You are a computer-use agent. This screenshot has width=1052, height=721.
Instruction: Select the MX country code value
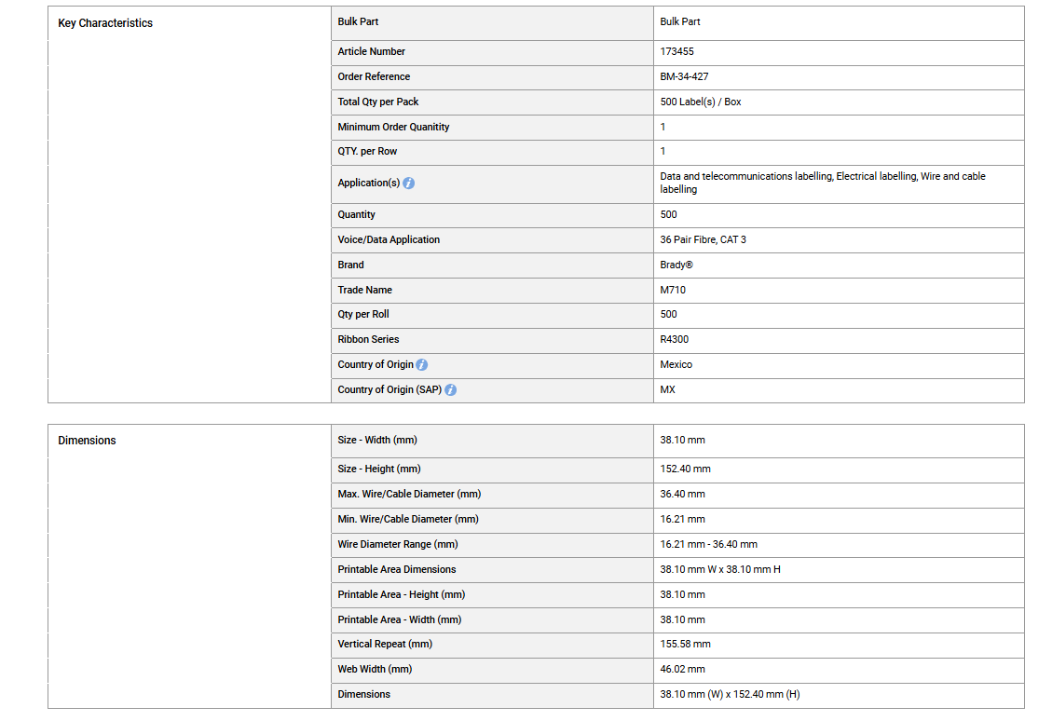click(x=667, y=389)
